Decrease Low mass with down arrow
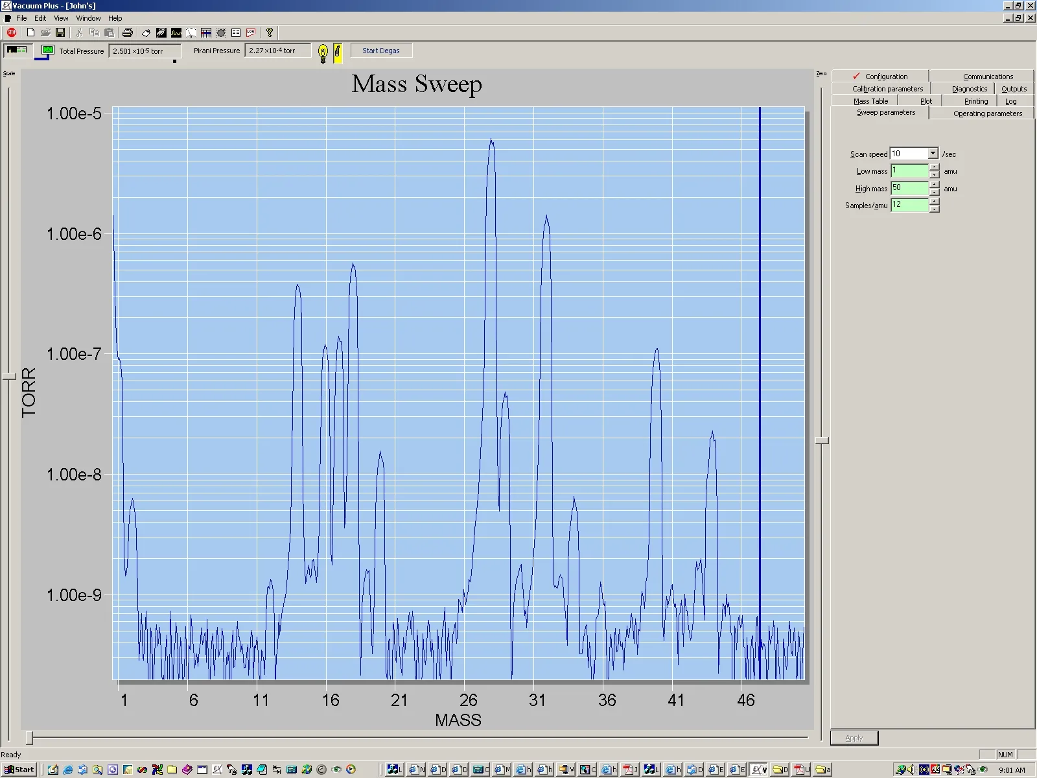The width and height of the screenshot is (1037, 778). 935,174
